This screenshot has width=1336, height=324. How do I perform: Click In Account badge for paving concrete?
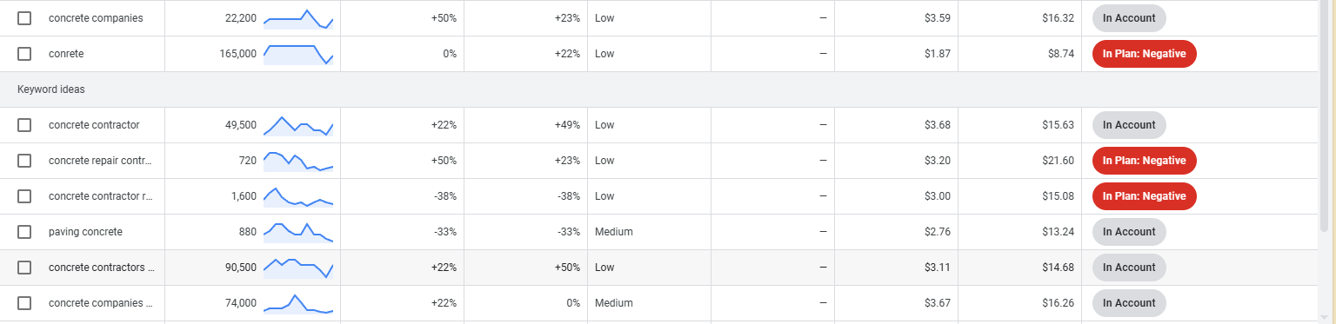click(x=1129, y=232)
